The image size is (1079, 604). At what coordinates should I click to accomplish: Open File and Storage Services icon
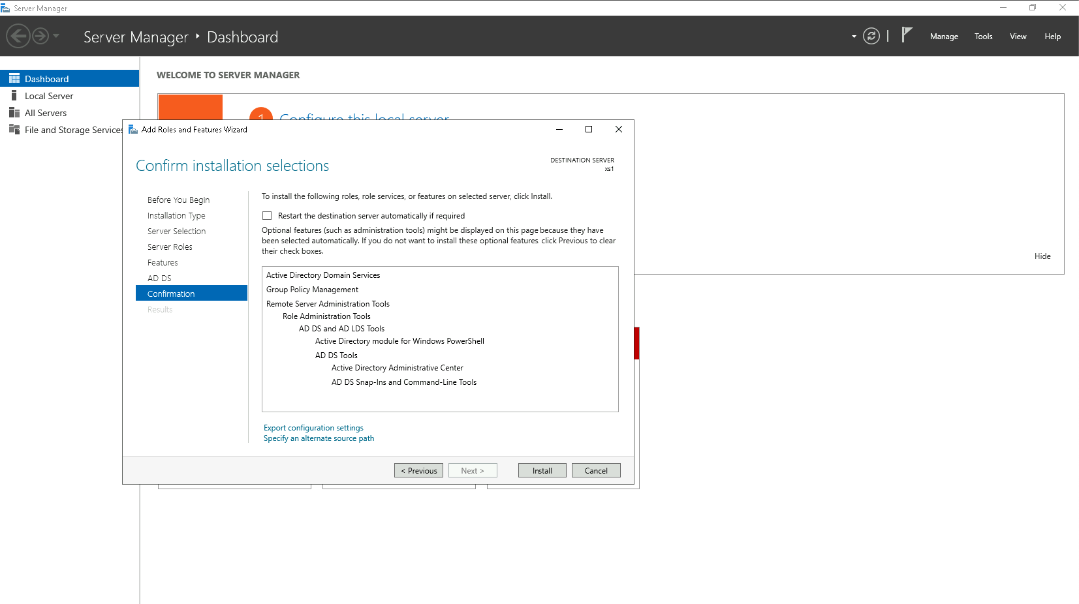(x=14, y=130)
